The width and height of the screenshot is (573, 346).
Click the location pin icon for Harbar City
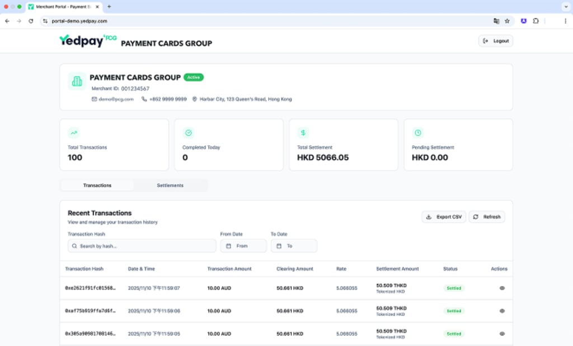tap(194, 99)
